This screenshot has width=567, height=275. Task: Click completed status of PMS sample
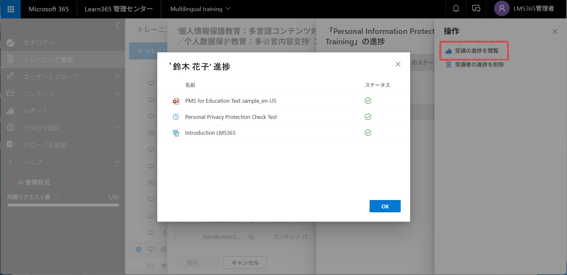click(368, 101)
